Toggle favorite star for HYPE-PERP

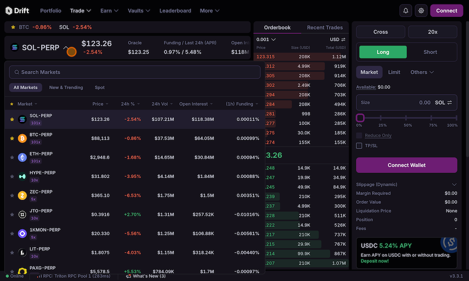(12, 176)
